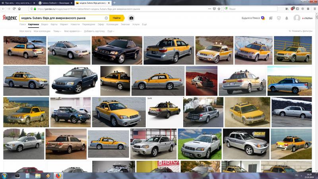Viewport: 318px width, 179px height.
Task: Toggle the Firefox sidebar icon
Action: [x=297, y=9]
